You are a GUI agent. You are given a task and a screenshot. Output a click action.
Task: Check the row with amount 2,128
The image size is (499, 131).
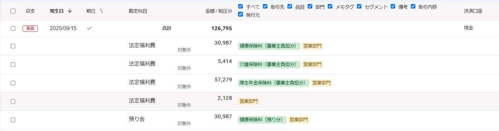[x=13, y=102]
